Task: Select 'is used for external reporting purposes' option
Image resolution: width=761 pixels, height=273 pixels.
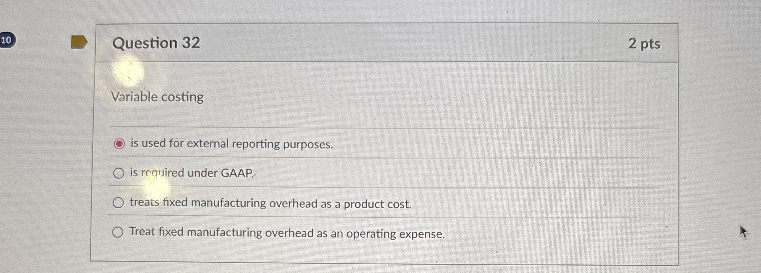Action: 119,144
